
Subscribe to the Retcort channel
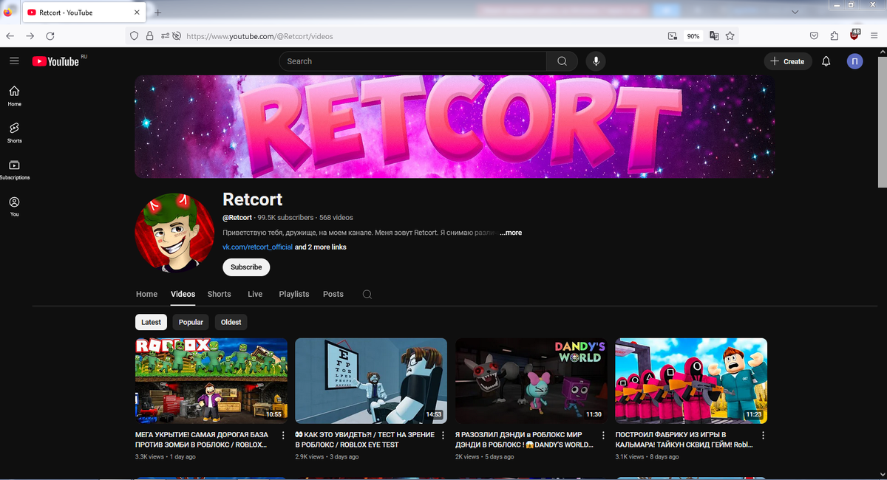pos(246,267)
